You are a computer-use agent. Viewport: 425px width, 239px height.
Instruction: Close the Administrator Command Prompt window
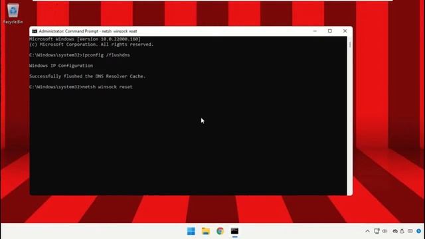pos(345,31)
